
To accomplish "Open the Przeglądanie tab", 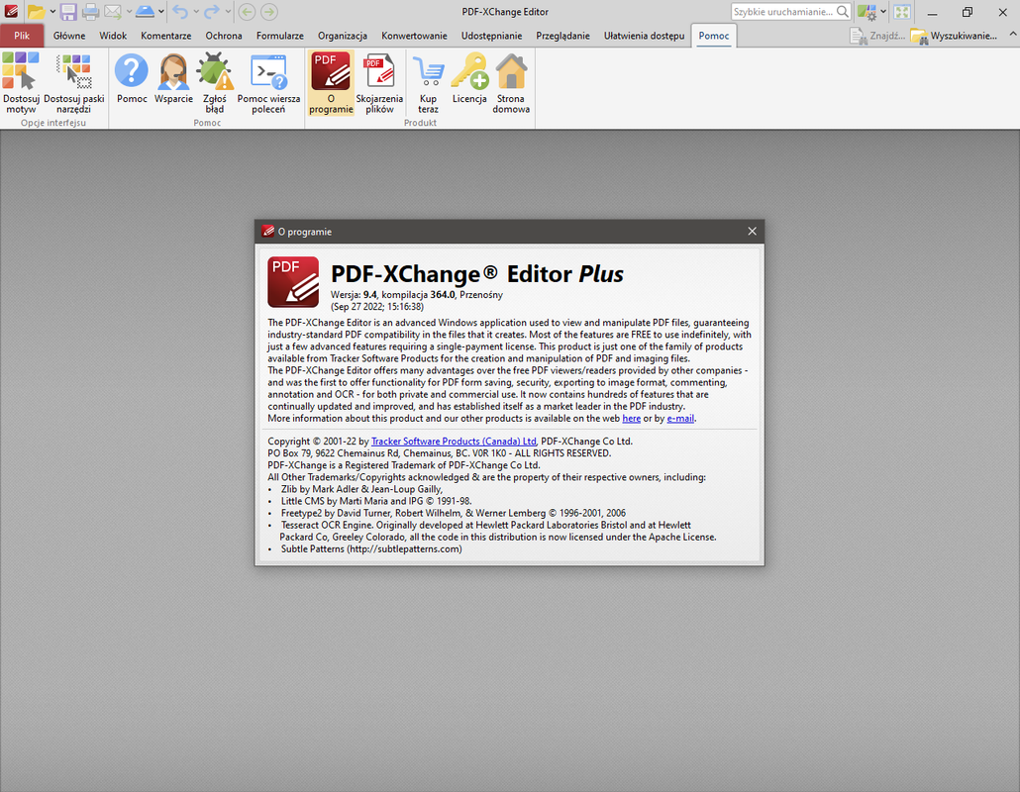I will coord(562,36).
